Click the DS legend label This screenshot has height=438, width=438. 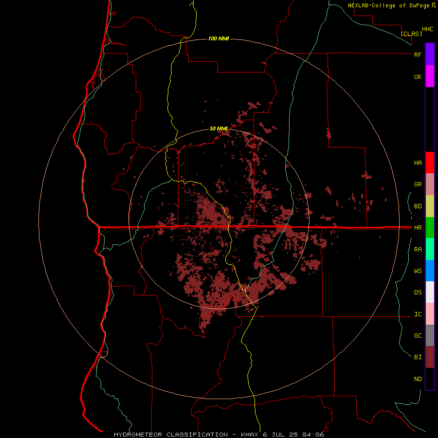(x=418, y=292)
